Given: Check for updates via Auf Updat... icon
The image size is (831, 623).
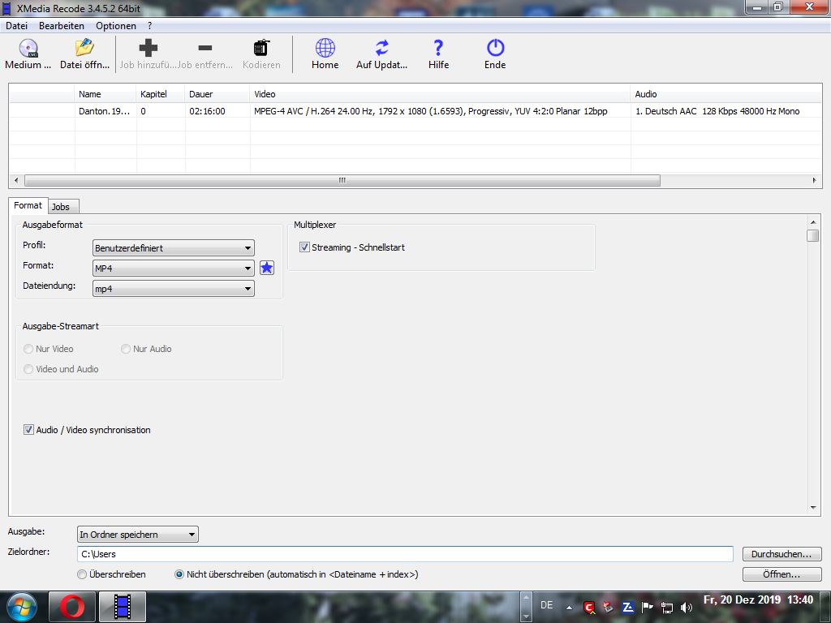Looking at the screenshot, I should (x=381, y=48).
